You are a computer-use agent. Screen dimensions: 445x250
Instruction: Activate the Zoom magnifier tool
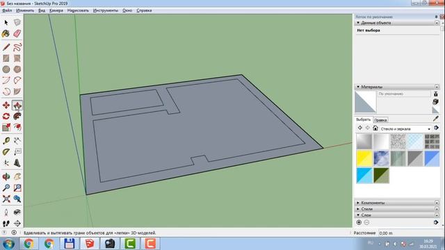6,187
